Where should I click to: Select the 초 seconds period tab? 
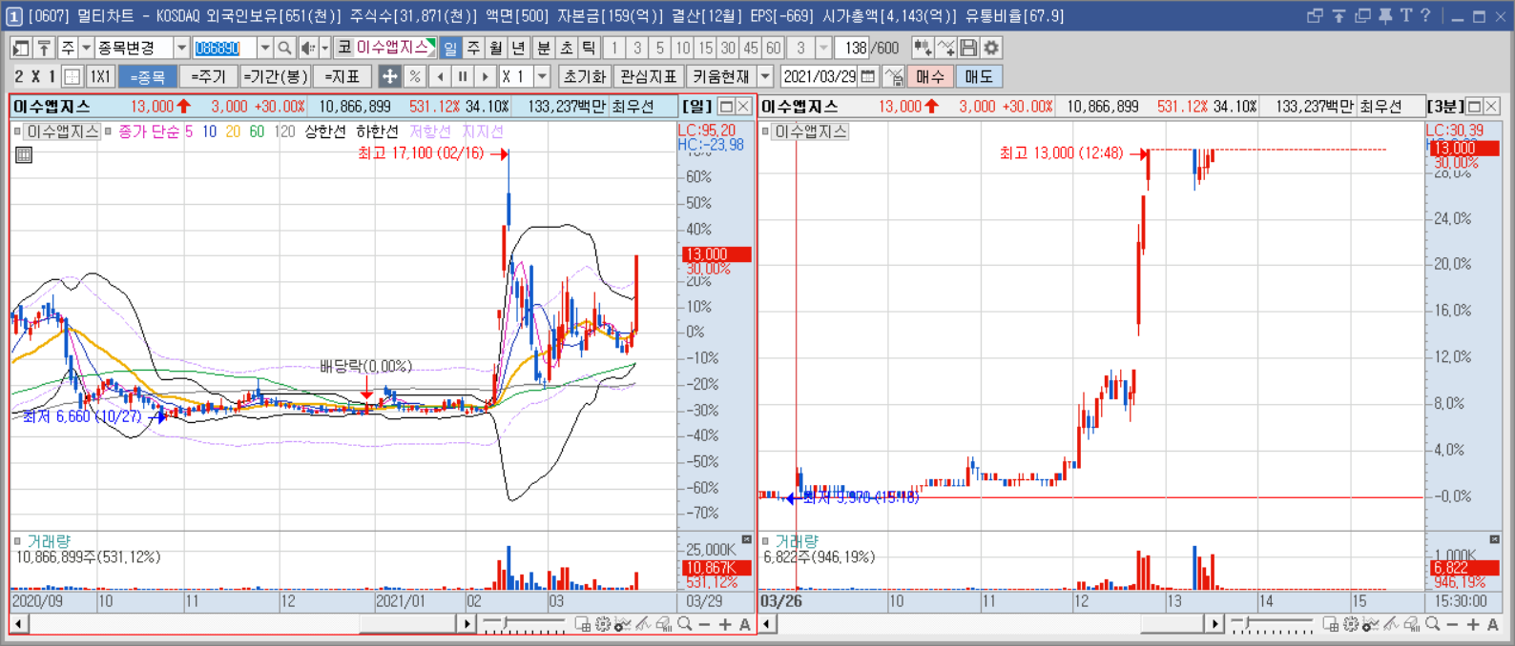pyautogui.click(x=566, y=48)
